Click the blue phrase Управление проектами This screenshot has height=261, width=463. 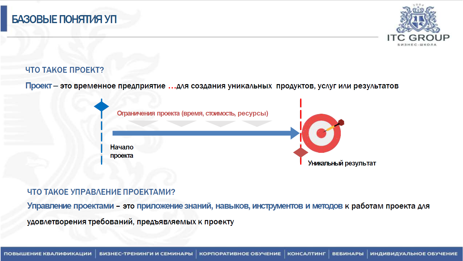click(x=70, y=206)
